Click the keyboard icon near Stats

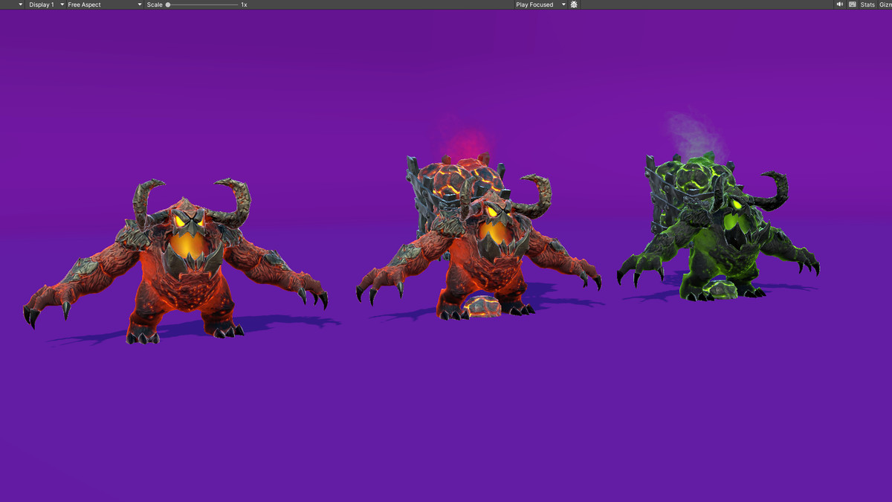coord(852,4)
